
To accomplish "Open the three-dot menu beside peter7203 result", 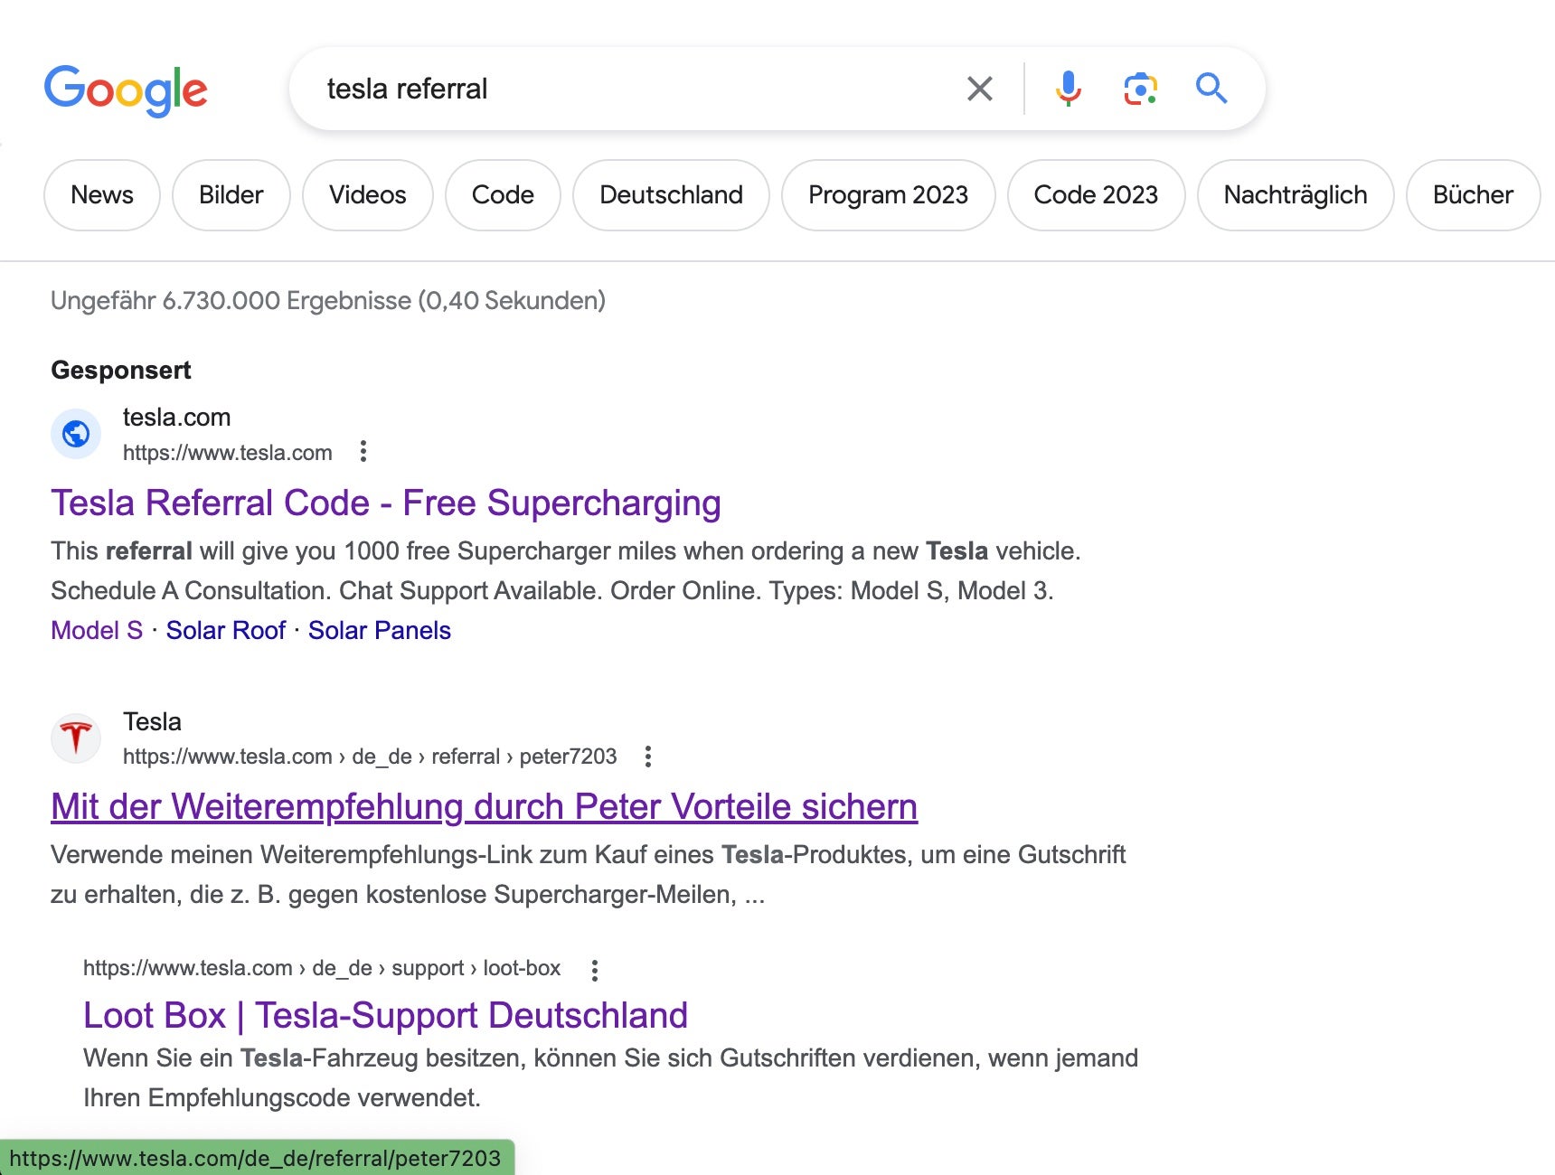I will 647,757.
